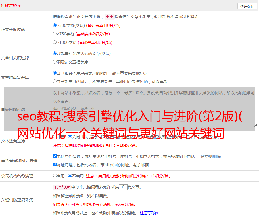This screenshot has height=218, width=259.
Task: Click the 基础费率1积分/篇 red note
Action: (103, 26)
